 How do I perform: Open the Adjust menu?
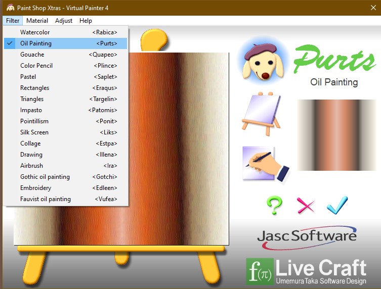pos(64,21)
